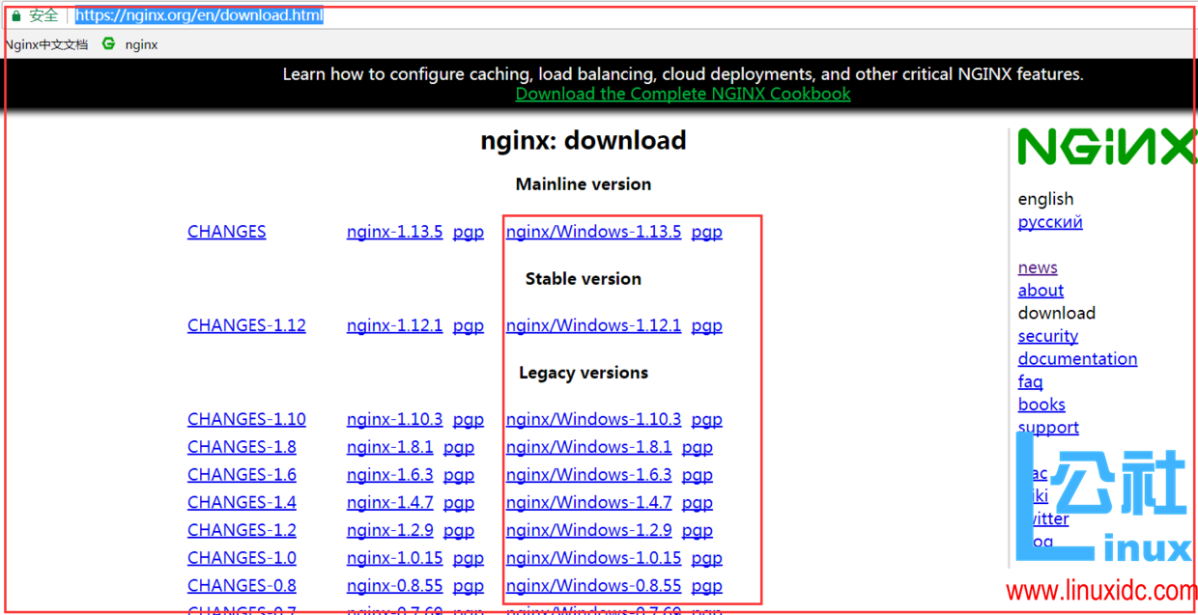Open the CHANGES-1.4 link
This screenshot has height=615, width=1198.
point(242,502)
